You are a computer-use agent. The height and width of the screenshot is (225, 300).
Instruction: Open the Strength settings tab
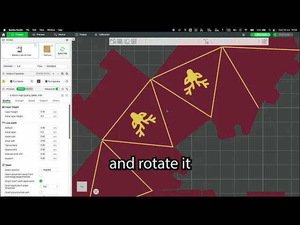point(19,101)
